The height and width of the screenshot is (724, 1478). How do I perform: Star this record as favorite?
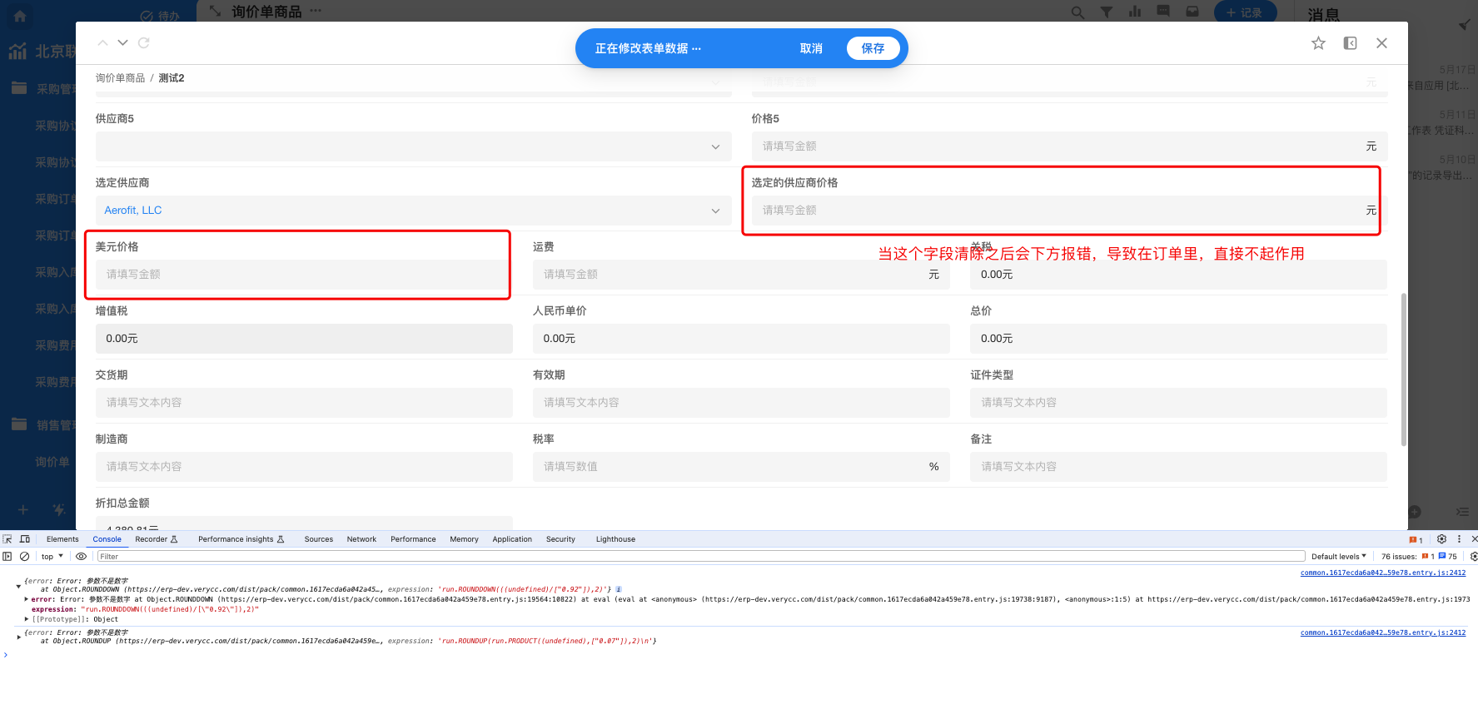click(x=1318, y=43)
